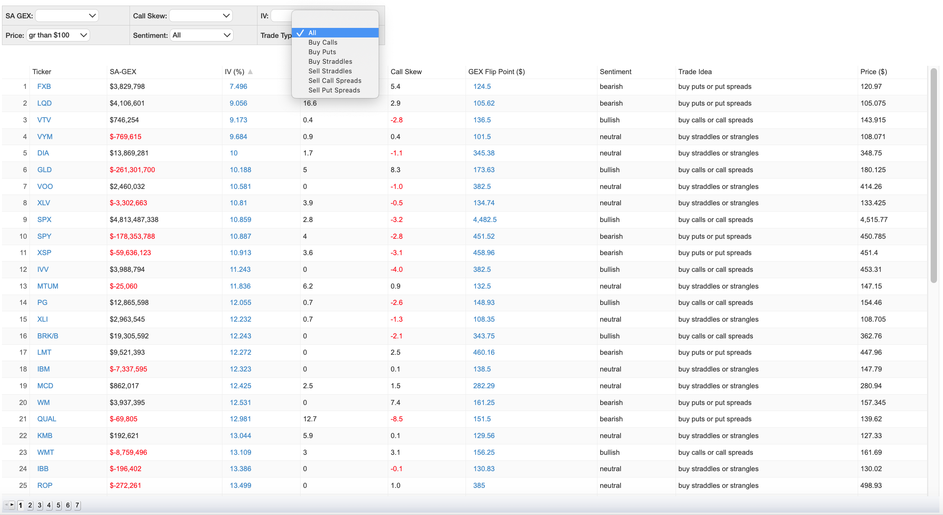
Task: Open the BRK/B ticker link
Action: [48, 336]
